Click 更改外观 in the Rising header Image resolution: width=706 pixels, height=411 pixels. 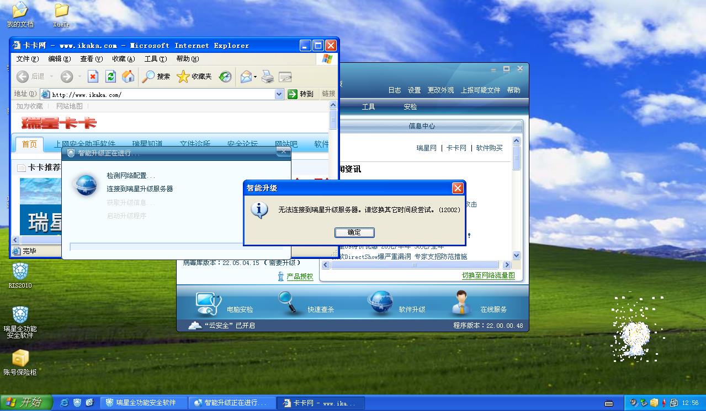(441, 90)
